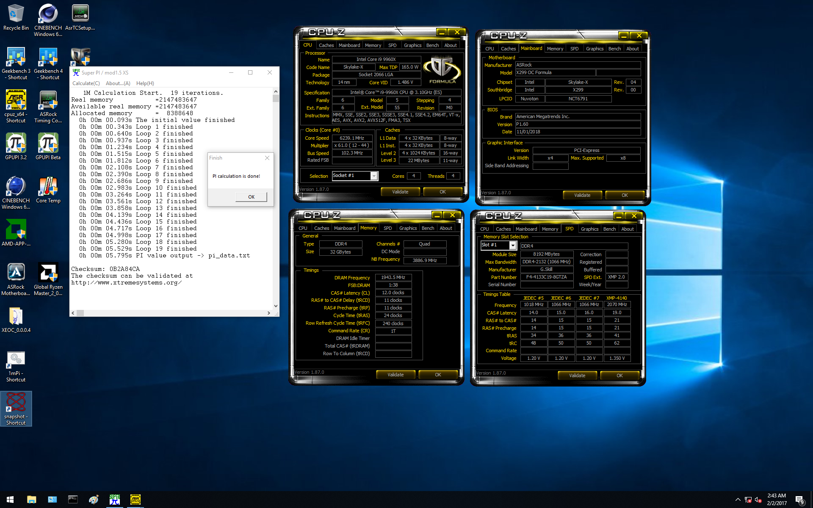
Task: Switch to Graphics tab in Mainboard CPU-Z window
Action: coord(595,49)
